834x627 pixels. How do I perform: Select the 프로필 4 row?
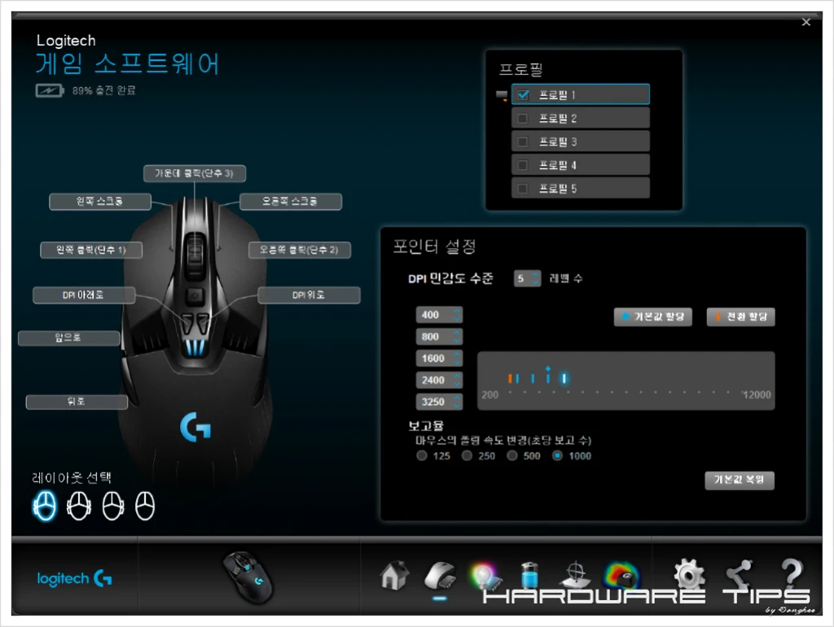(x=580, y=164)
